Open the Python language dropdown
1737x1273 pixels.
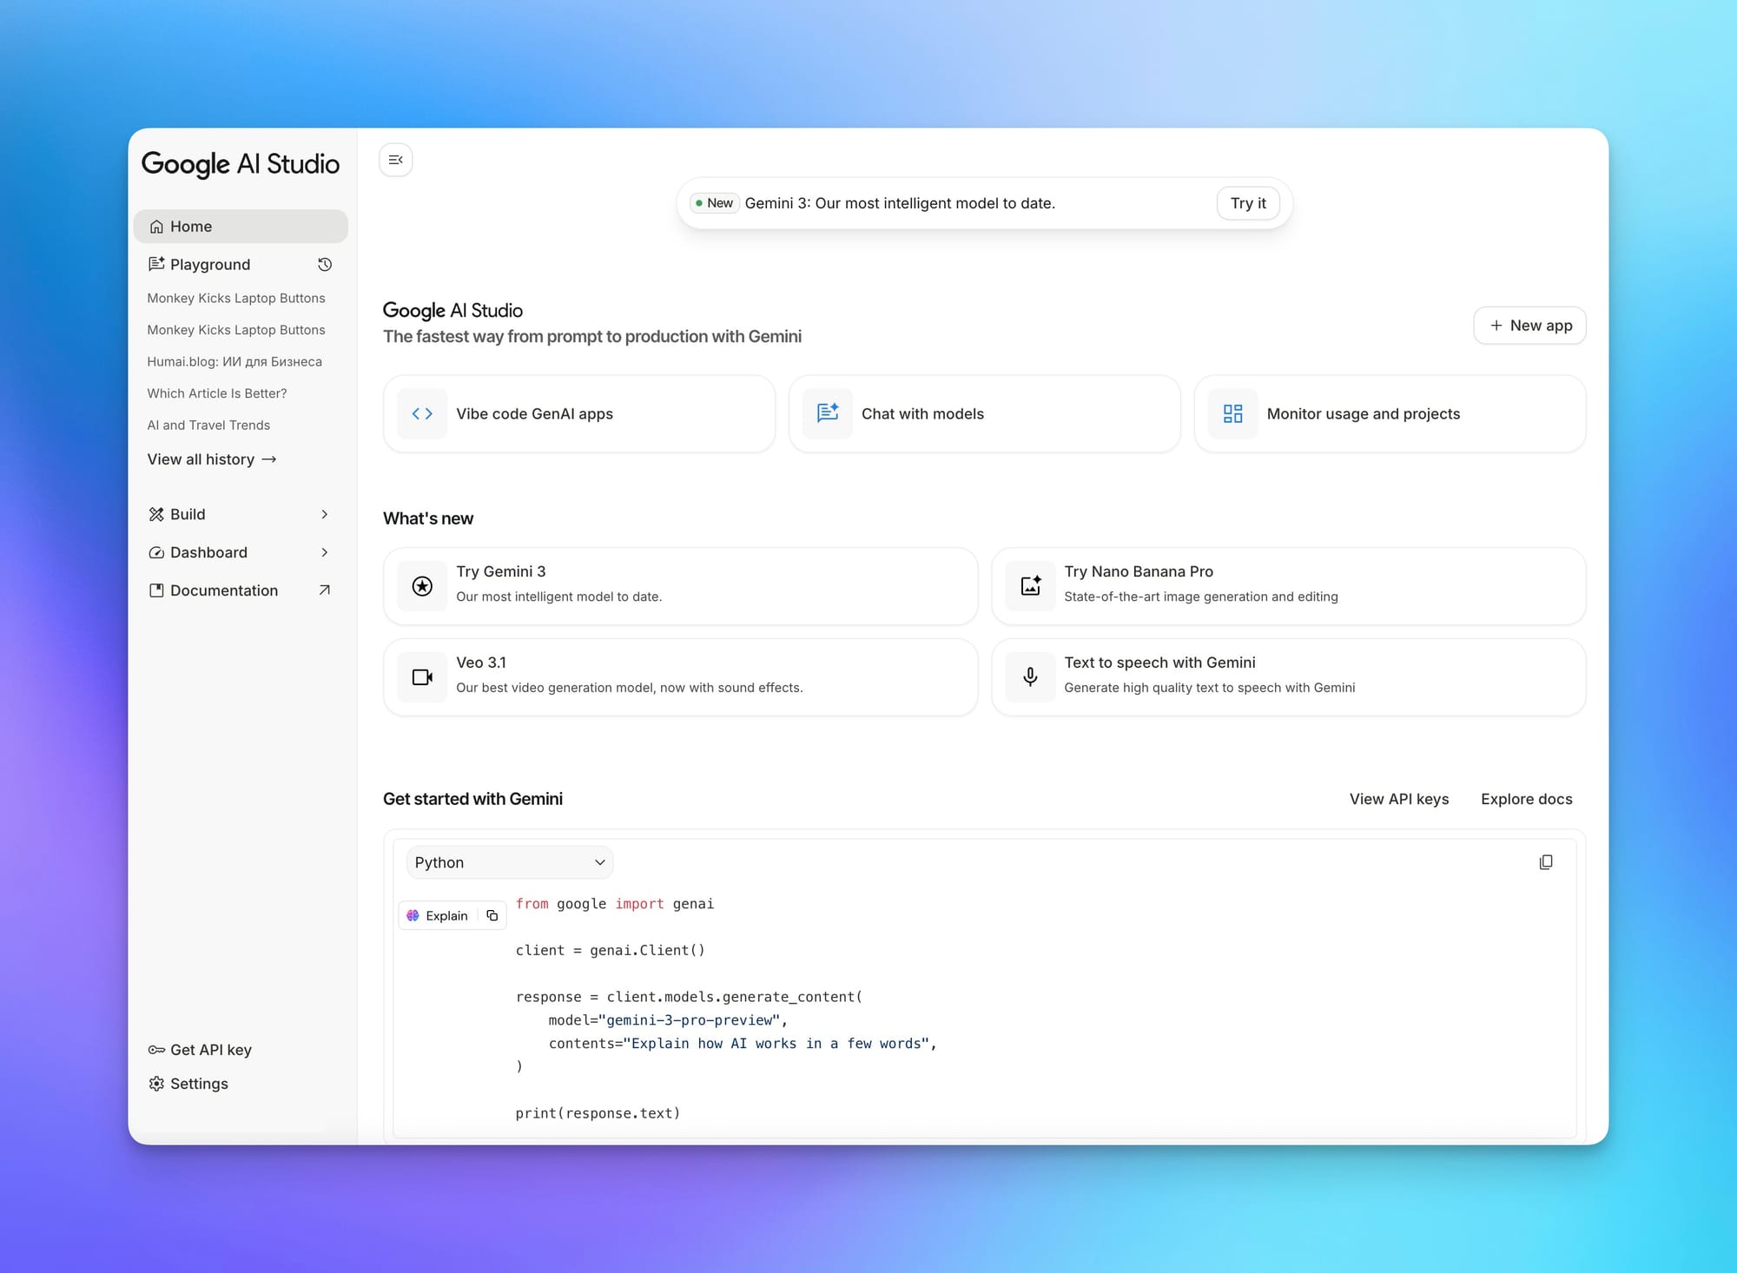click(x=509, y=861)
